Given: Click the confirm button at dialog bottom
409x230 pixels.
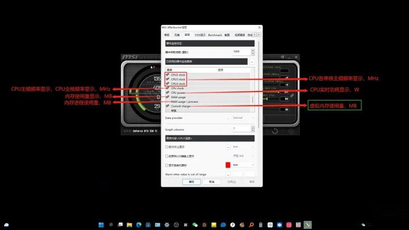Looking at the screenshot, I should pos(191,182).
